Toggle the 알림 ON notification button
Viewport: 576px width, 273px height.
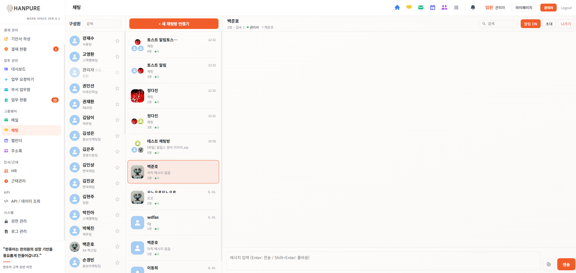point(530,24)
